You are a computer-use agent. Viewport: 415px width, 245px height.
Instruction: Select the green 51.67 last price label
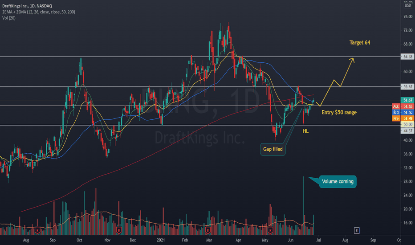[x=407, y=100]
